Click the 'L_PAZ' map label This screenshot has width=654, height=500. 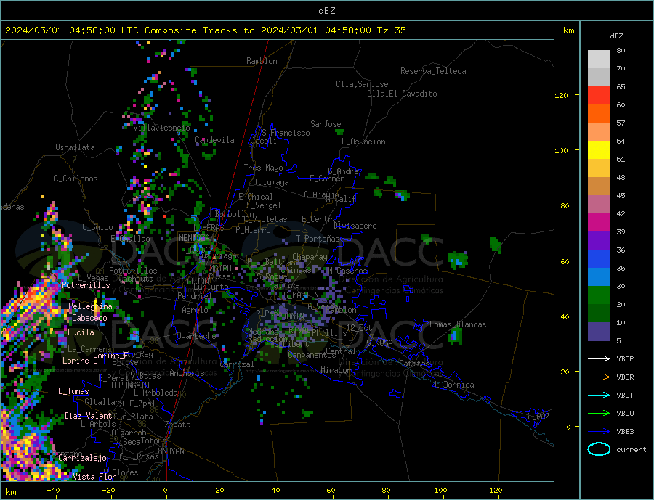coord(538,417)
